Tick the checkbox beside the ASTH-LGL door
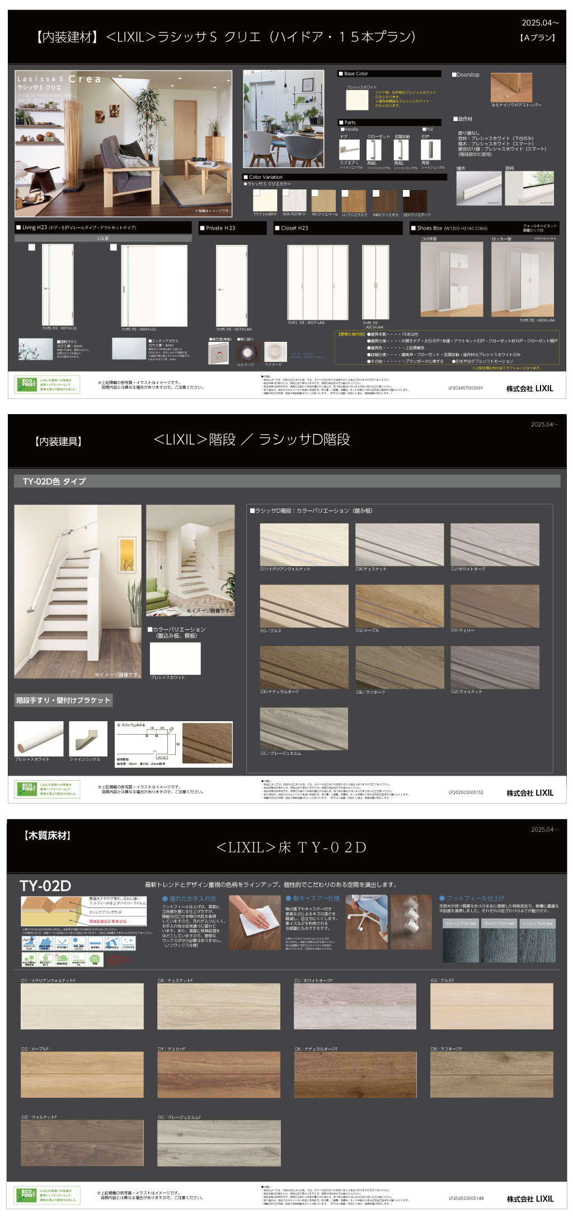Image resolution: width=573 pixels, height=1216 pixels. 32,247
